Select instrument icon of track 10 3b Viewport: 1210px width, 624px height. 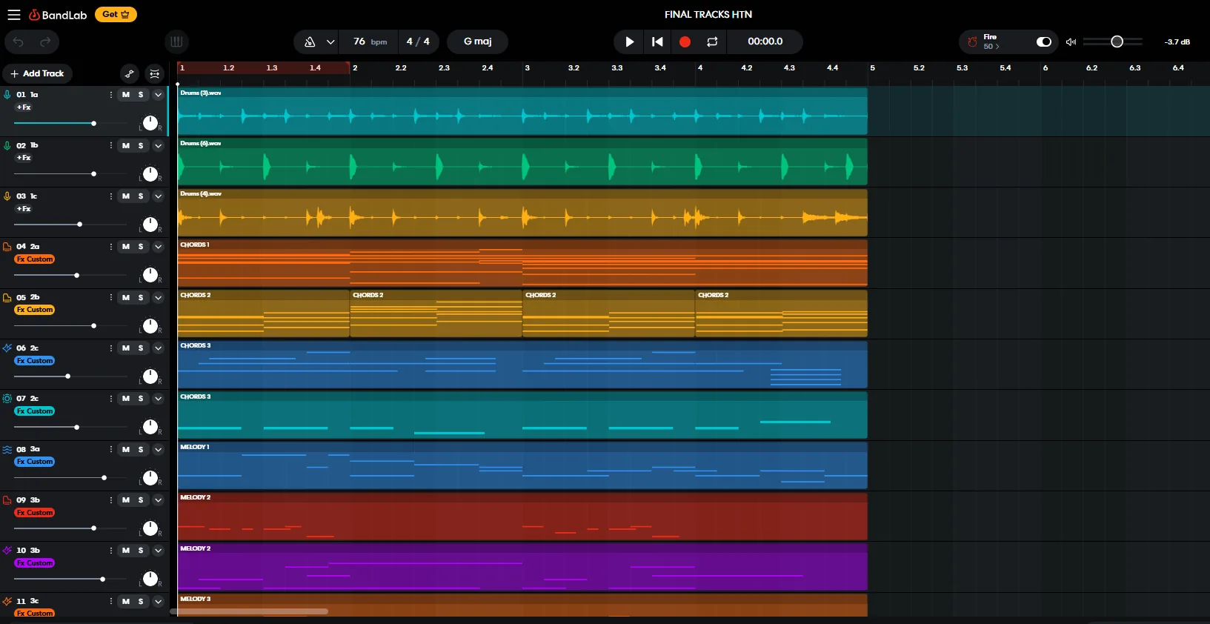point(7,551)
